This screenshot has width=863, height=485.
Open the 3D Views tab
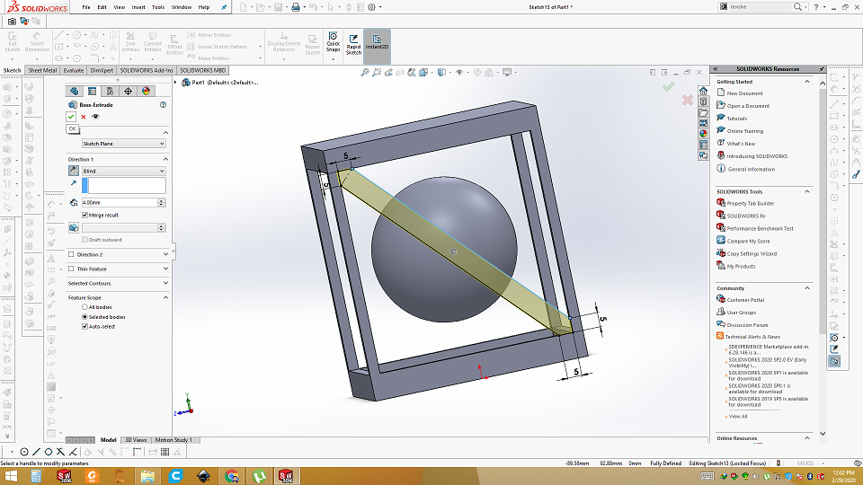click(136, 440)
